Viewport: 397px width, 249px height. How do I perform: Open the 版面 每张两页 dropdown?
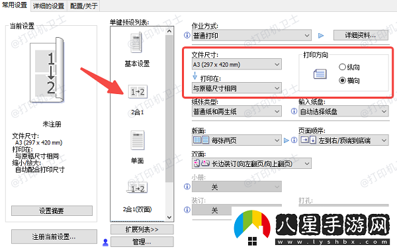(x=236, y=140)
